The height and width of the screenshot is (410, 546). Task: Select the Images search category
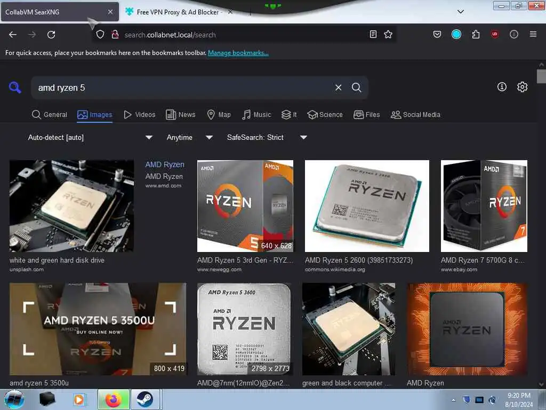95,115
